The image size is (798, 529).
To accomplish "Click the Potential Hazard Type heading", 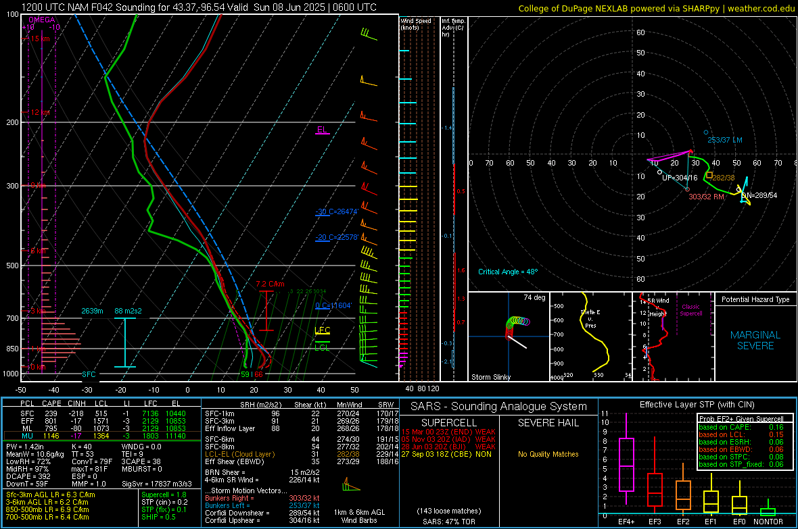I will pos(755,299).
